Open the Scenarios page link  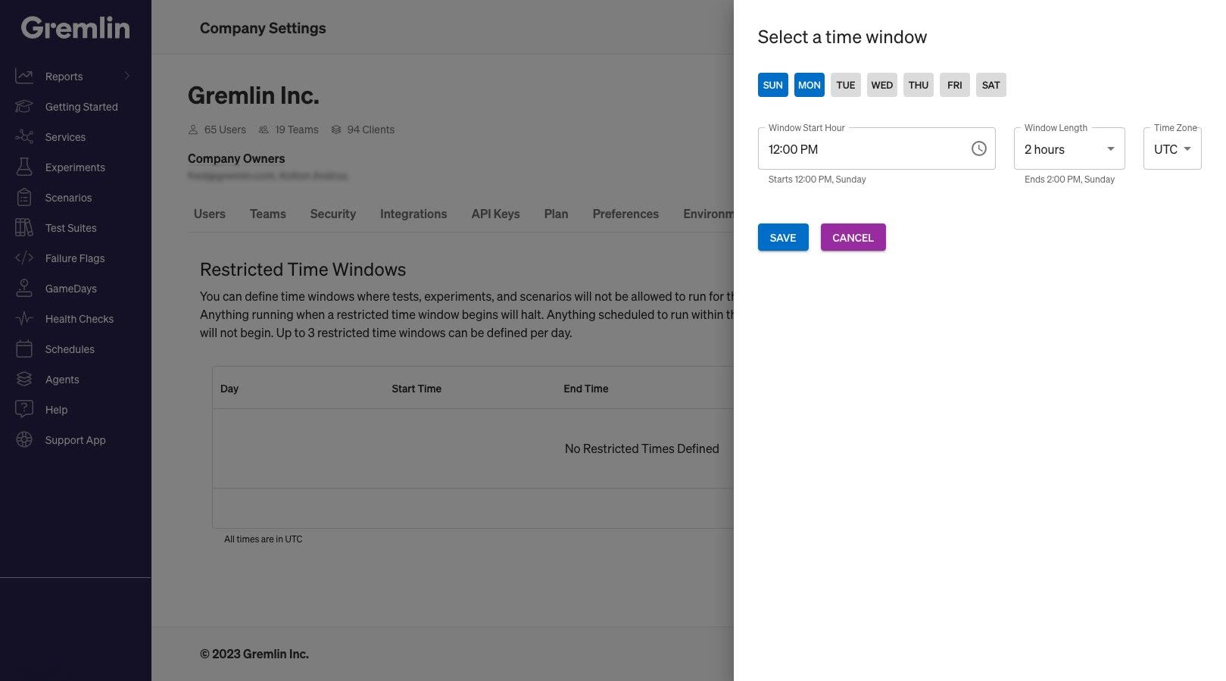coord(68,198)
